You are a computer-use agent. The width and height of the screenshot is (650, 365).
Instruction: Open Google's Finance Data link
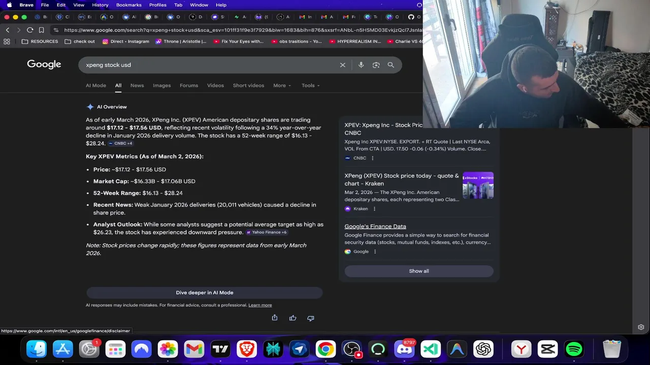click(375, 226)
